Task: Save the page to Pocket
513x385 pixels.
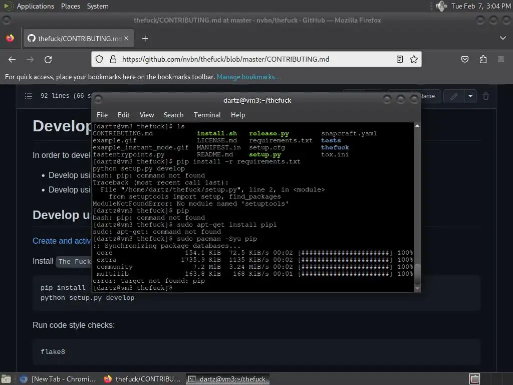Action: pos(464,59)
